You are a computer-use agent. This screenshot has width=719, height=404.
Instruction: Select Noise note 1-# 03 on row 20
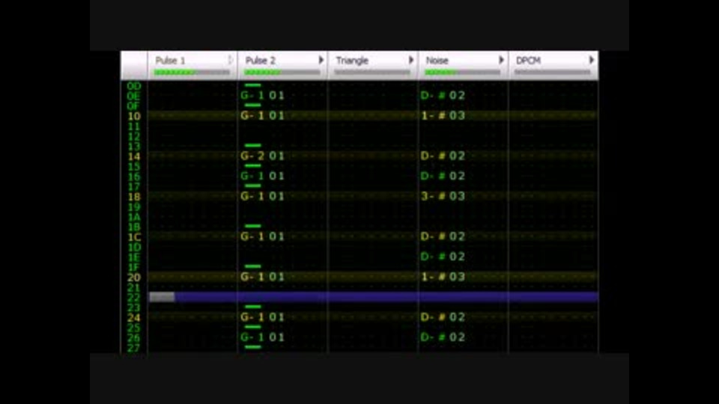click(x=443, y=277)
